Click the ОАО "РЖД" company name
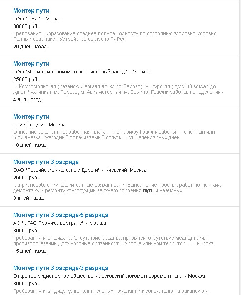Image resolution: width=241 pixels, height=295 pixels. 26,19
